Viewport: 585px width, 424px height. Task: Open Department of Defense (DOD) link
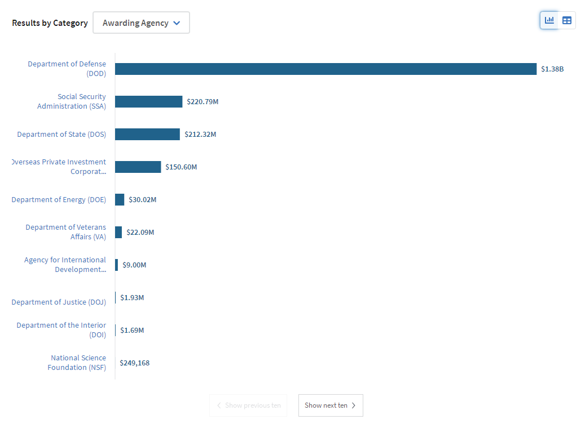point(67,69)
